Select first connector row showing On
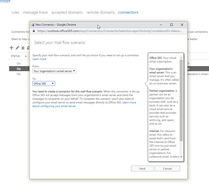This screenshot has height=188, width=209. [19, 63]
